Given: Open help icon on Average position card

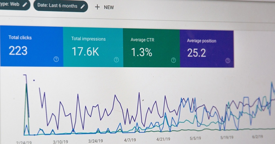Looking at the screenshot, I should (x=228, y=60).
